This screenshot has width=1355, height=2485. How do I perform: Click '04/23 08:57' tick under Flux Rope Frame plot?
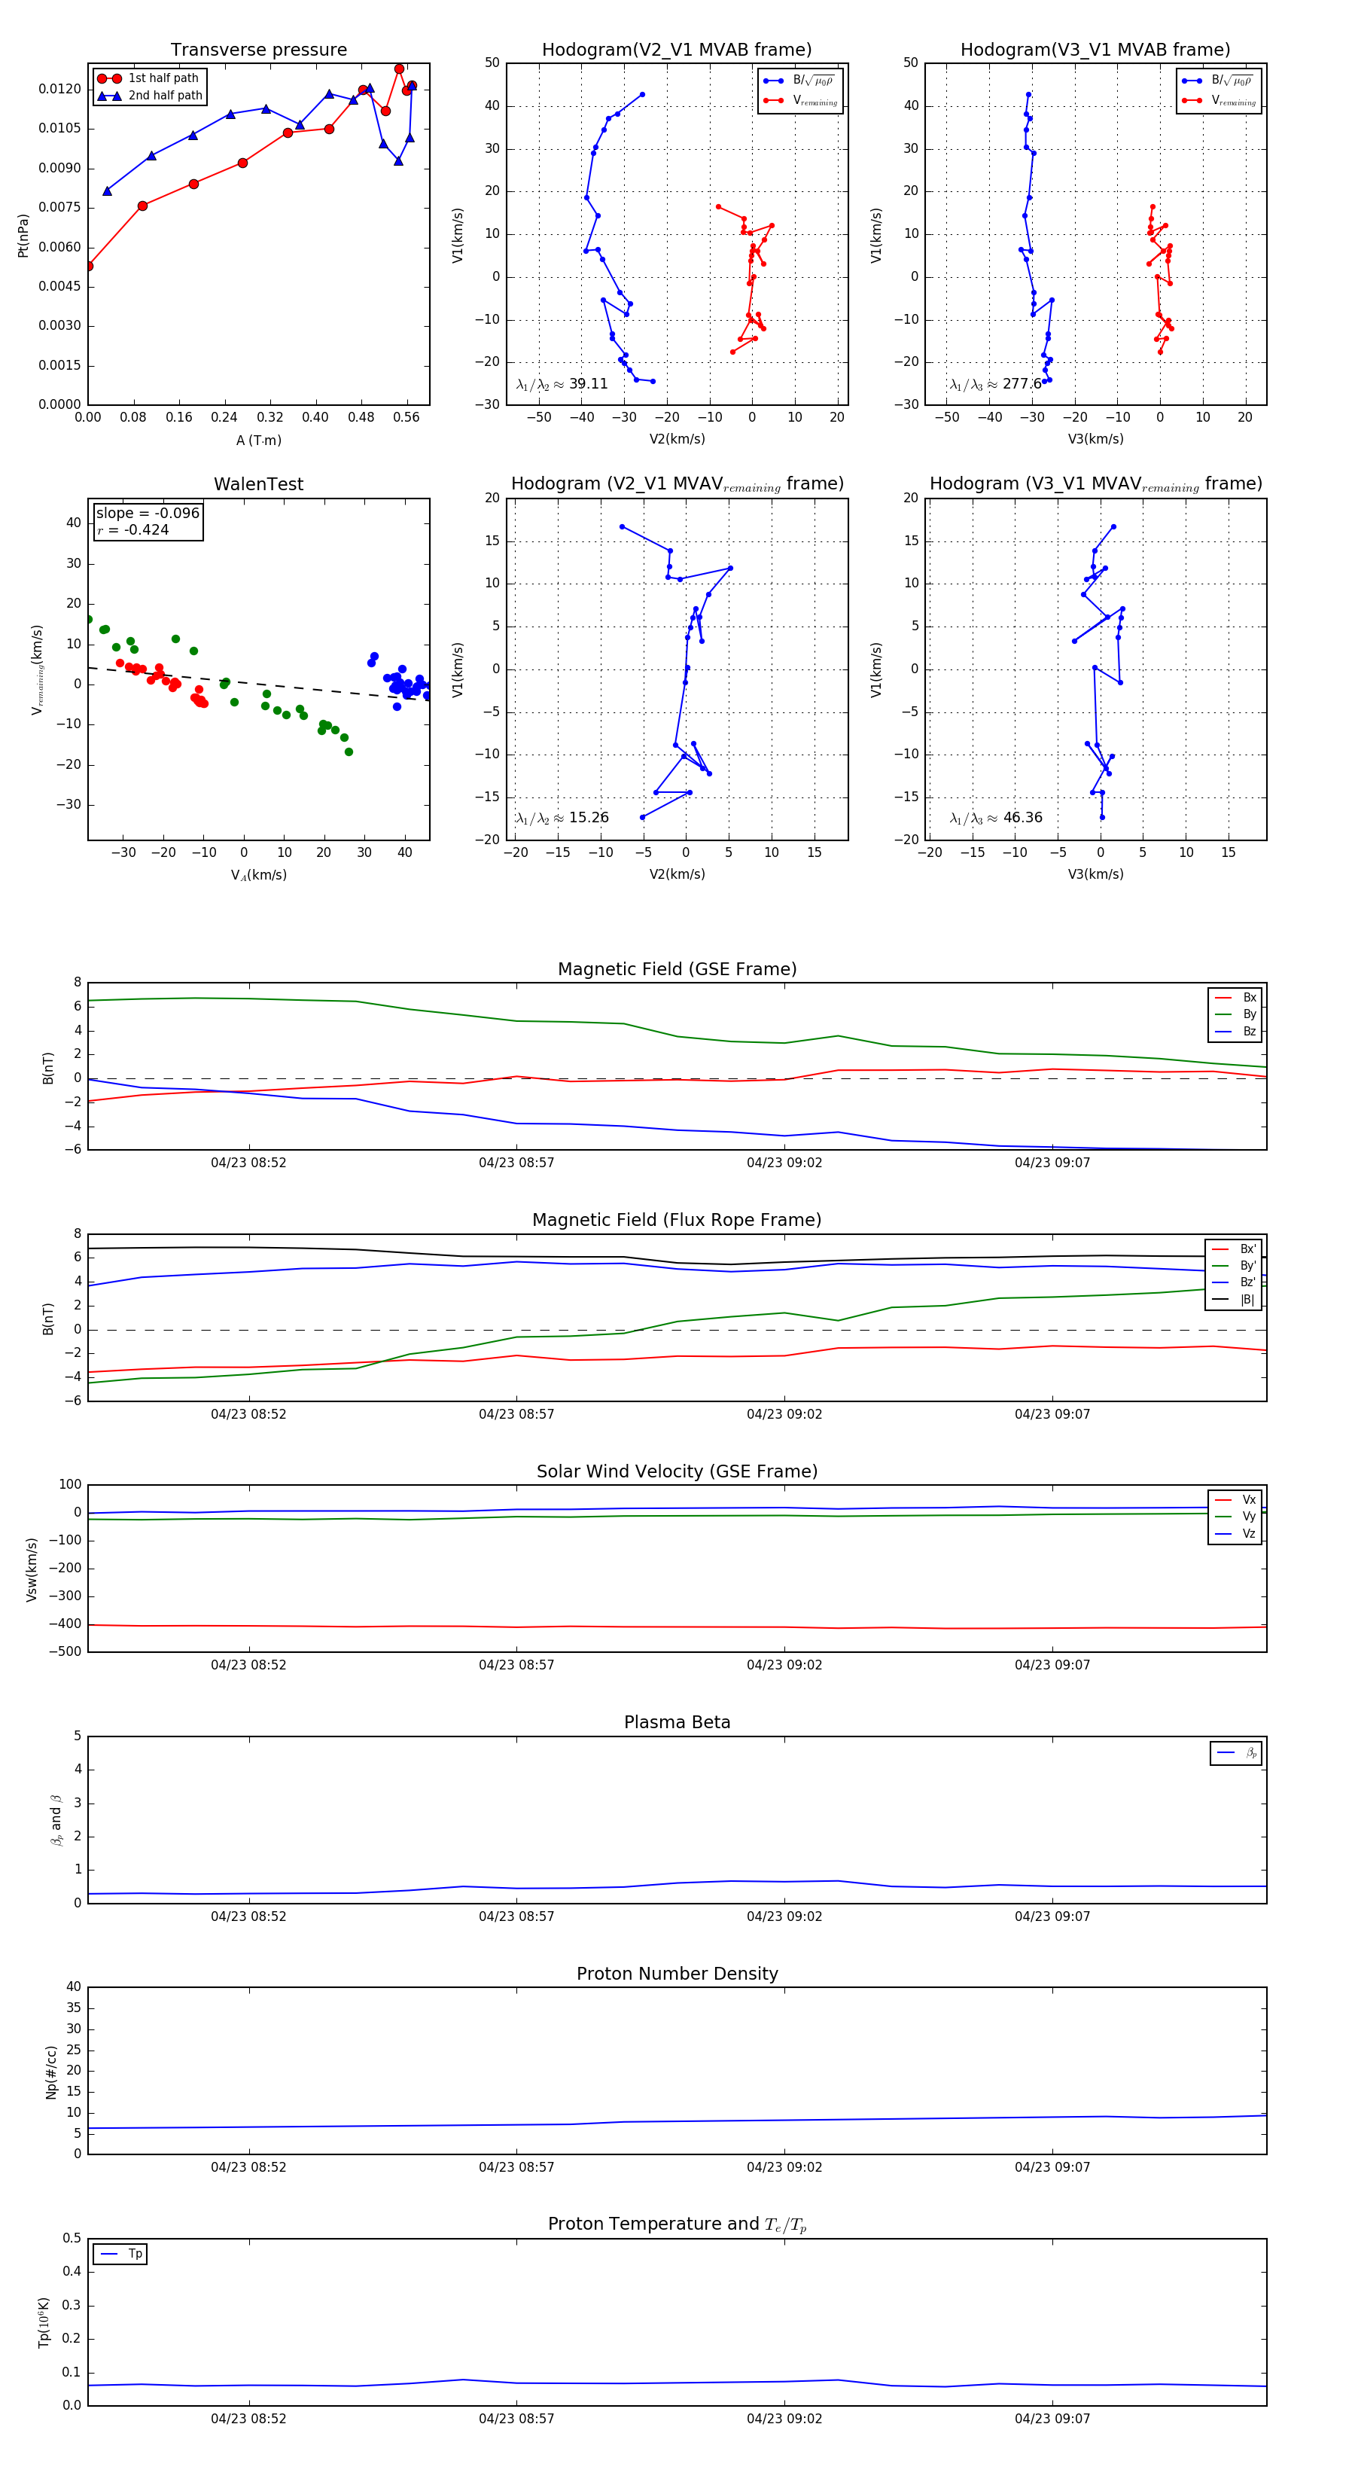pos(517,1414)
